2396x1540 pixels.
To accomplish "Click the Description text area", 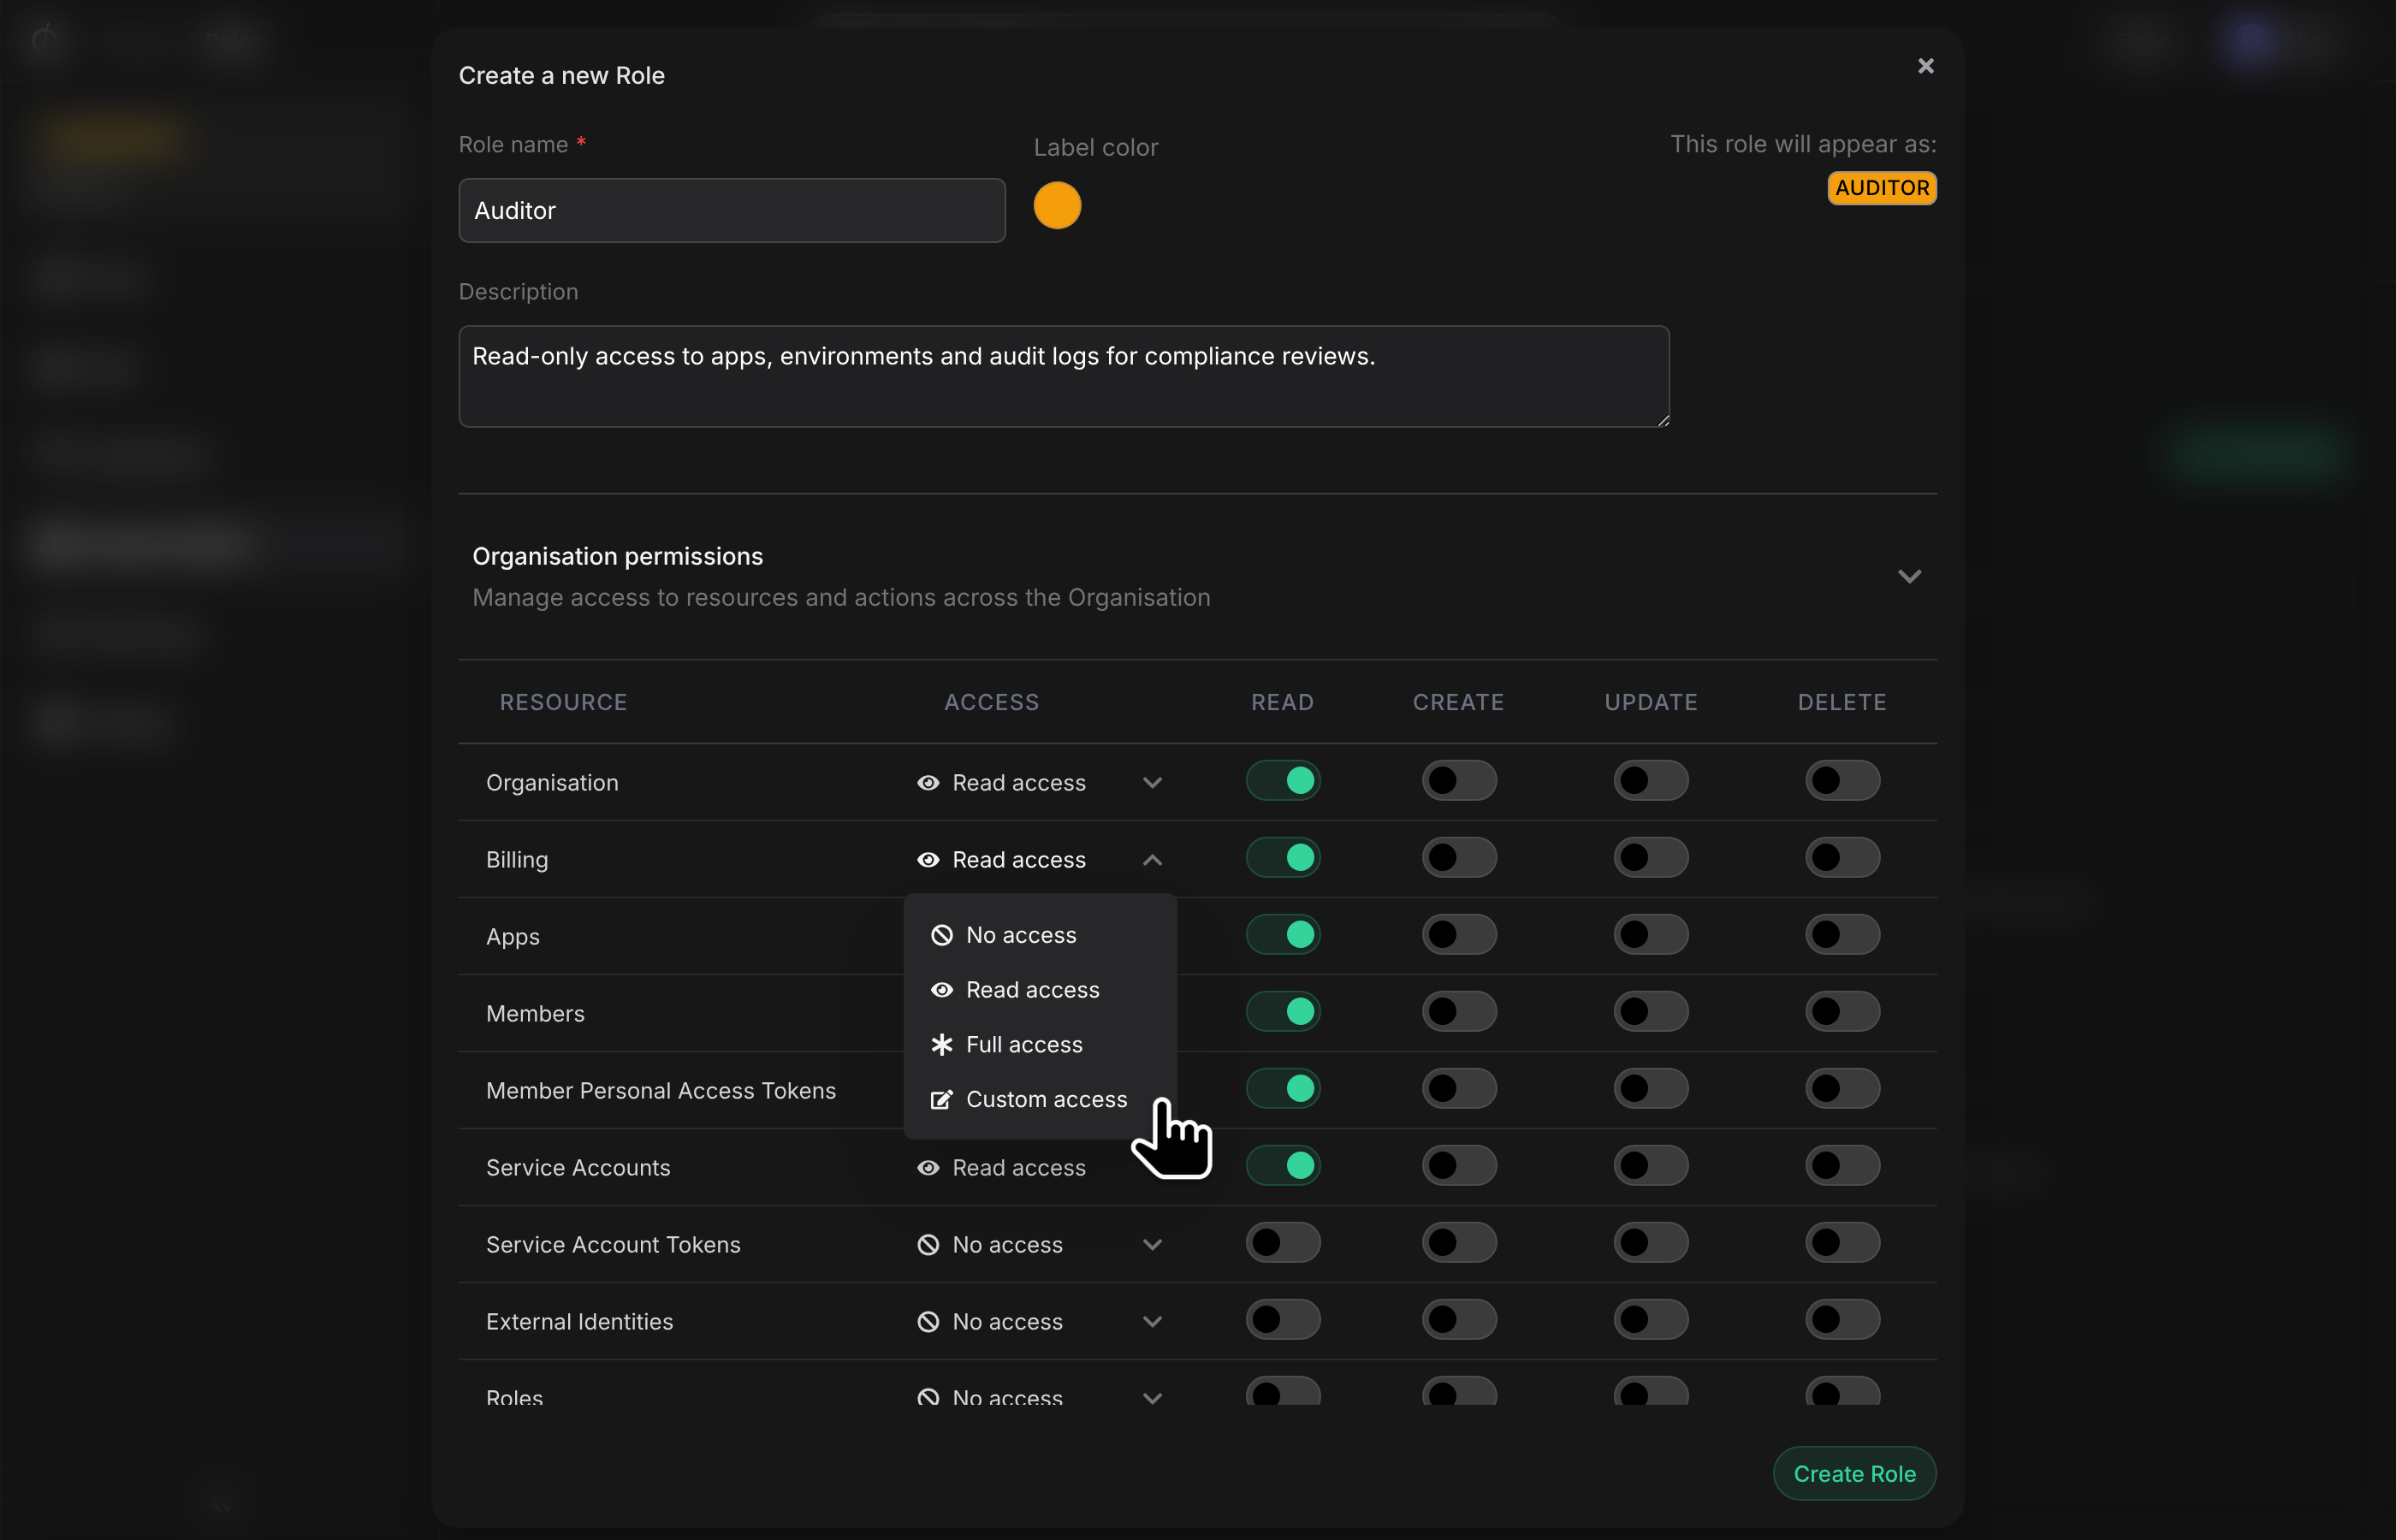I will pos(1064,376).
